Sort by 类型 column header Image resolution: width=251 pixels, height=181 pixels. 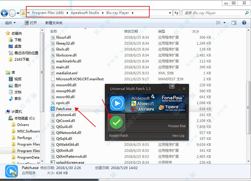point(161,31)
